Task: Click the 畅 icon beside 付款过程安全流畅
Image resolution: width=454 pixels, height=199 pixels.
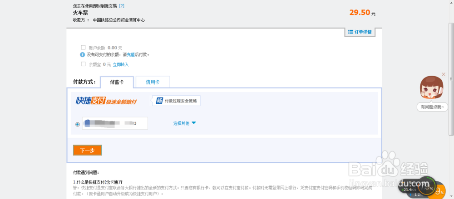Action: pos(159,101)
